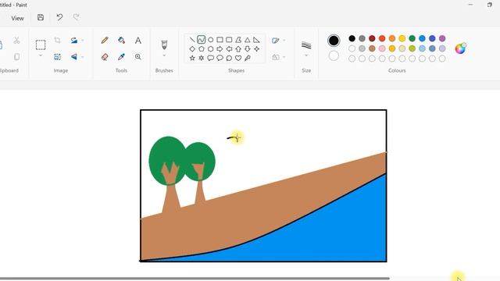Select the Brushes tool icon
Viewport: 500px width, 281px height.
coord(164,44)
